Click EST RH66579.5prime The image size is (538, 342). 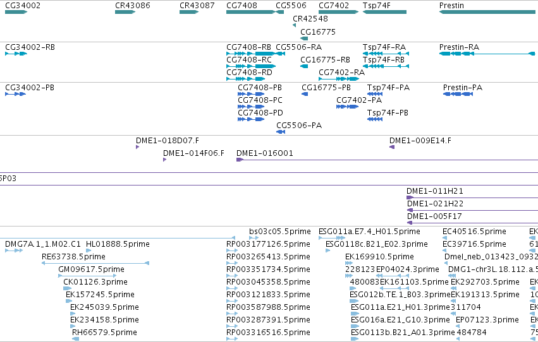pos(75,339)
